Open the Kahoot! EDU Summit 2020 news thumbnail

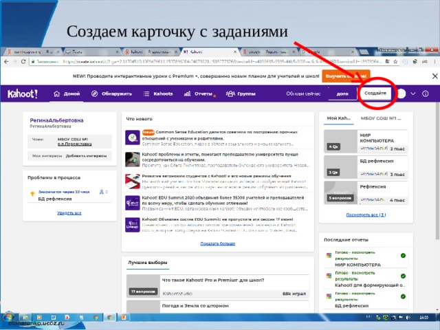coord(133,203)
